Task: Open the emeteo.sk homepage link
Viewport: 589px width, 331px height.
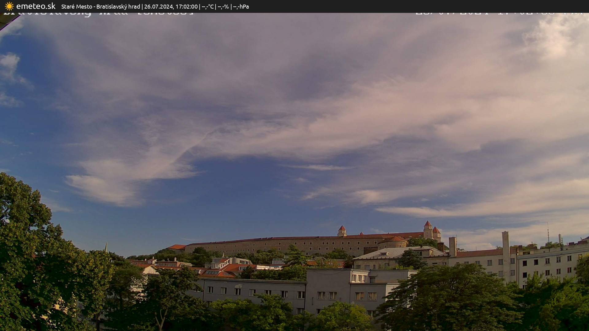Action: click(x=36, y=6)
